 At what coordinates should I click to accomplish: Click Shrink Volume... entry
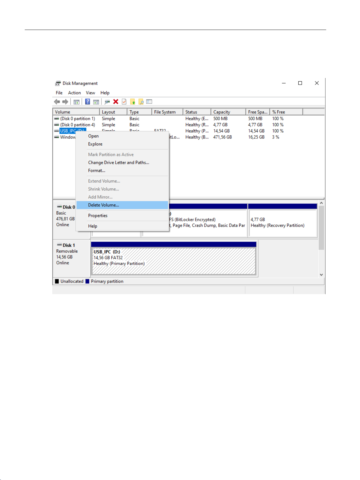(x=122, y=189)
